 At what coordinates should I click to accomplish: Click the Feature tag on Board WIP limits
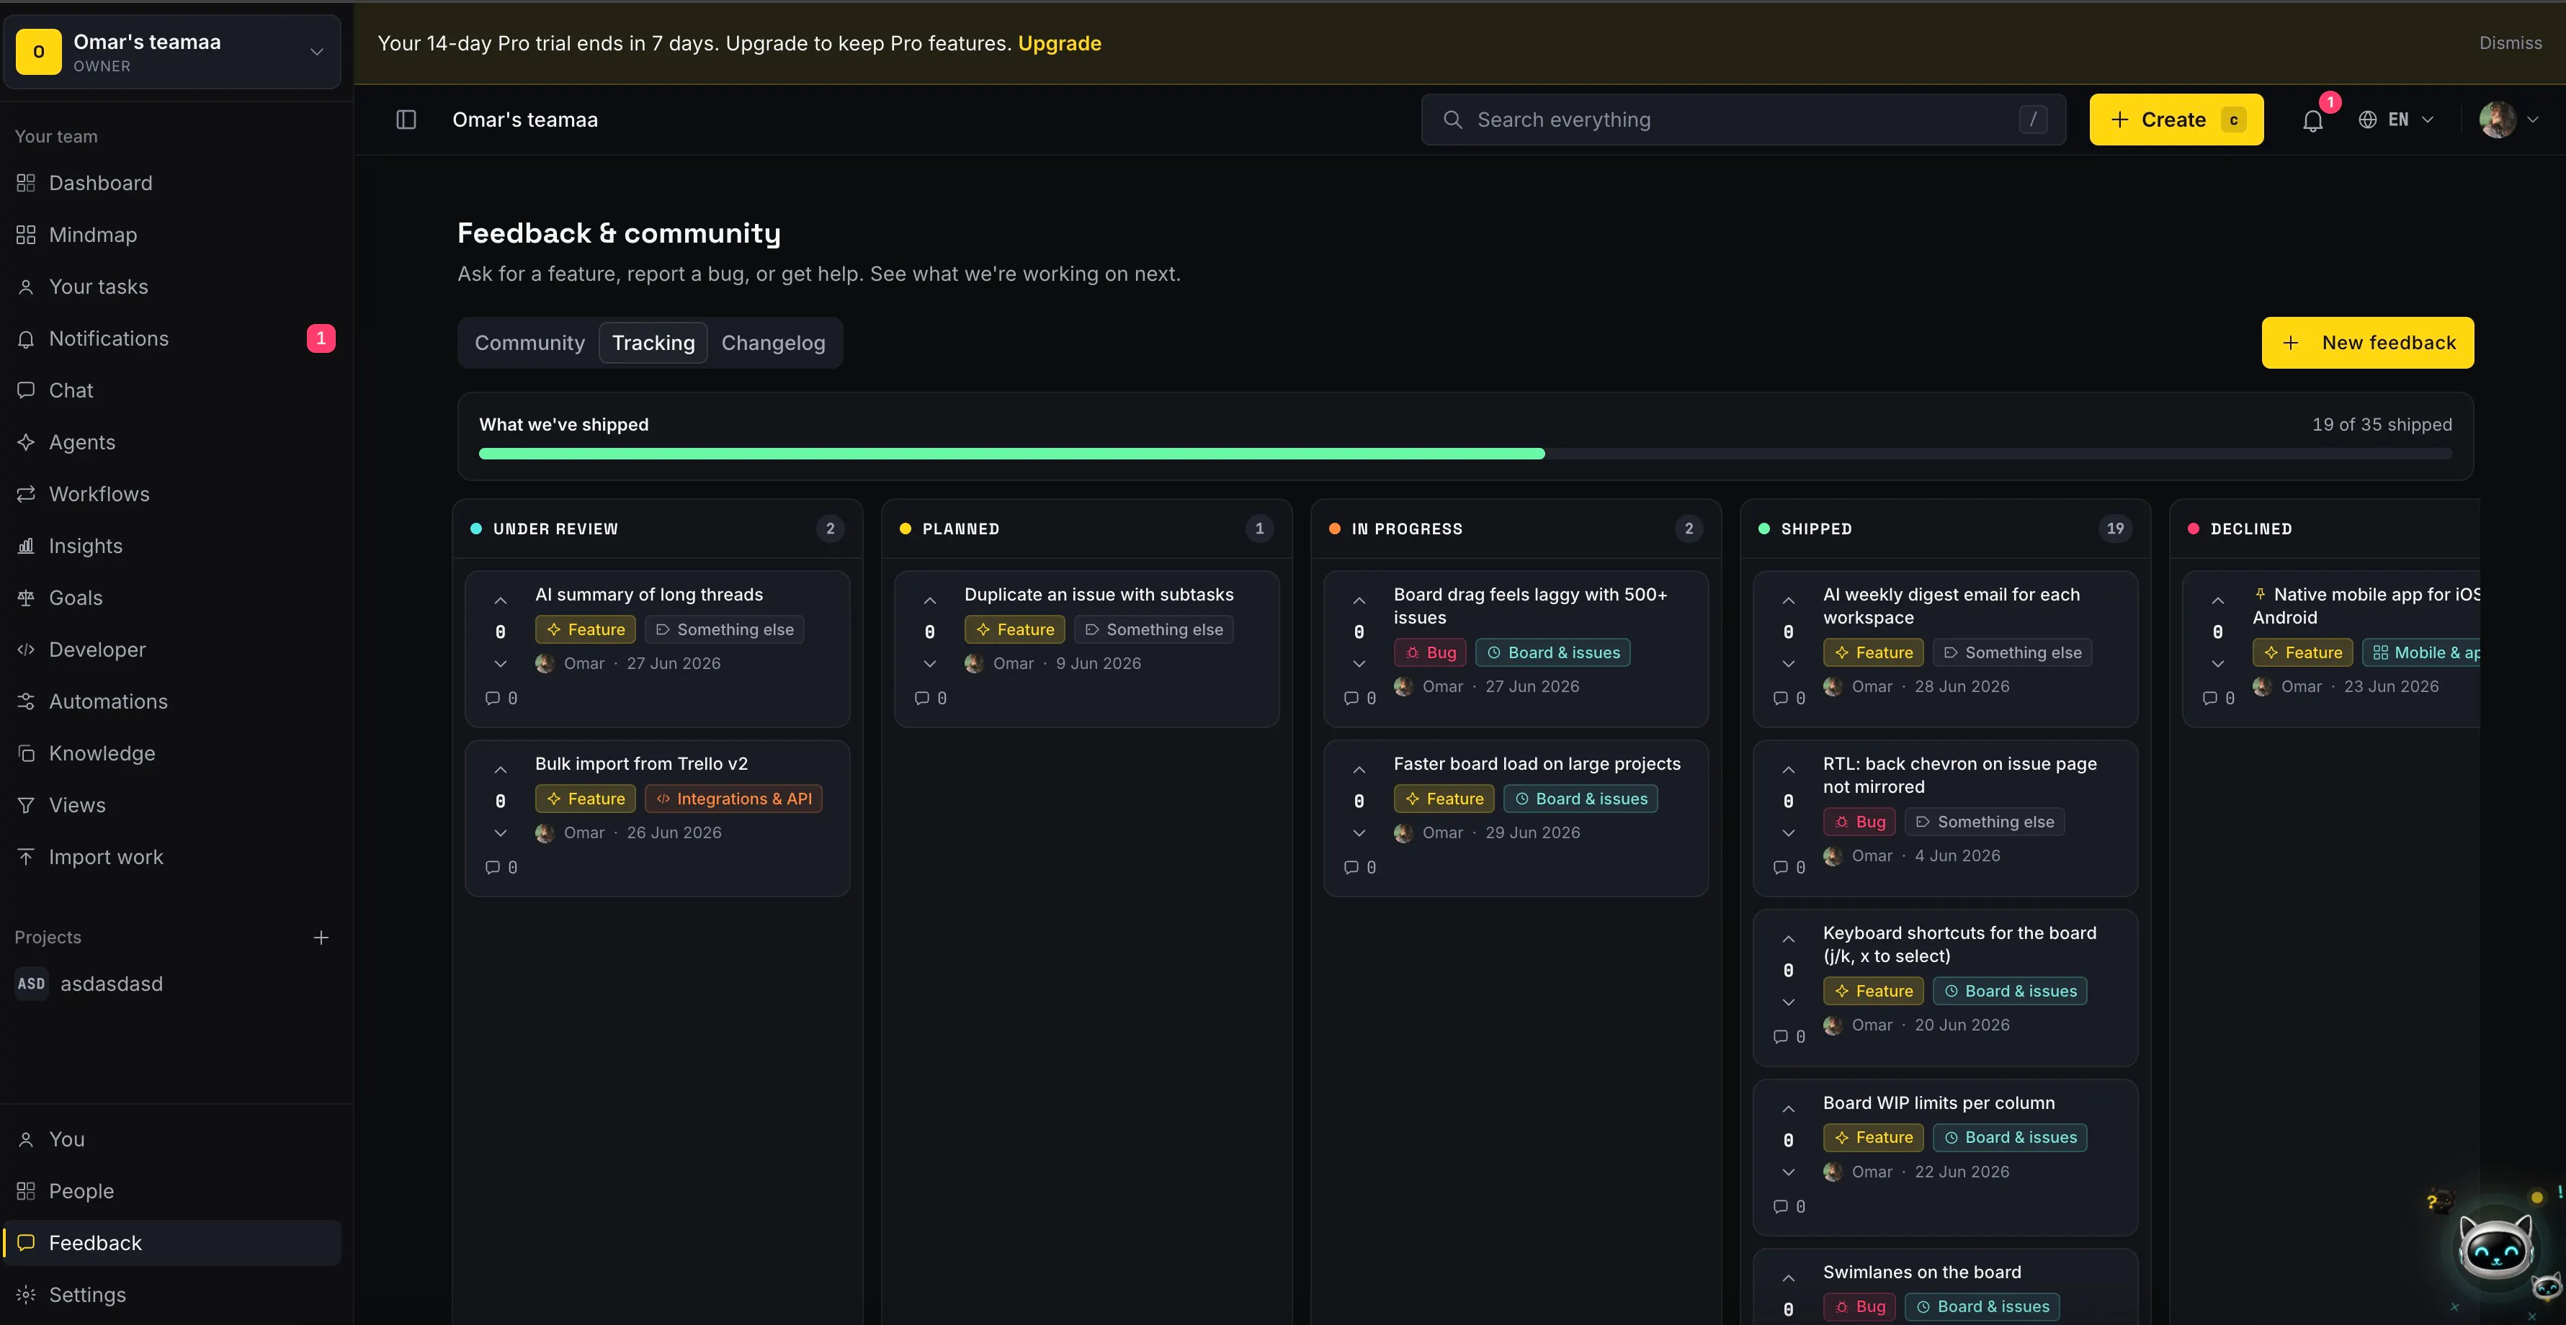click(1873, 1137)
